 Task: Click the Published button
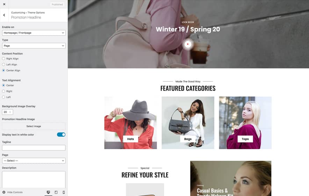[57, 4]
